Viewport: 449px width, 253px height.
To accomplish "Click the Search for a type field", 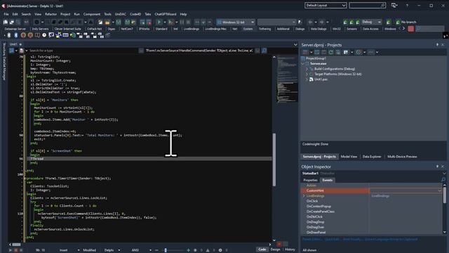I will click(x=83, y=51).
